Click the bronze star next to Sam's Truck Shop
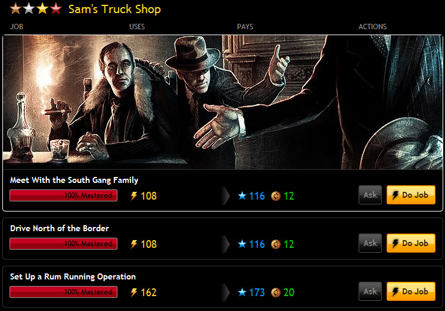 pyautogui.click(x=15, y=8)
